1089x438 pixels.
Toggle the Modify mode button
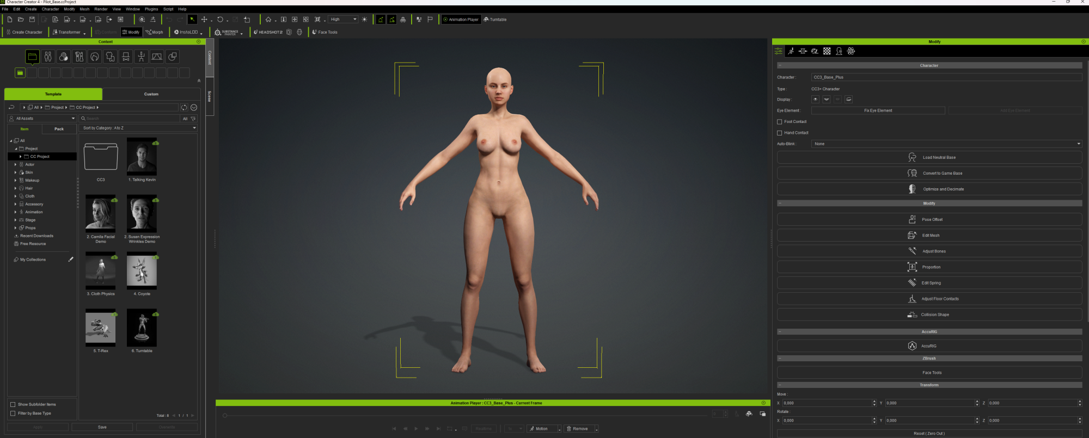pyautogui.click(x=131, y=32)
